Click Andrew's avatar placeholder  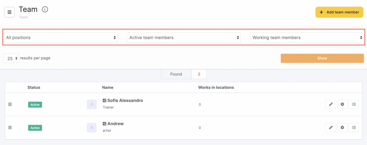92,127
